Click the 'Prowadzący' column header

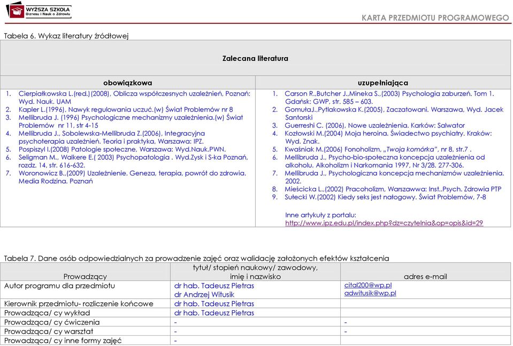pos(85,277)
